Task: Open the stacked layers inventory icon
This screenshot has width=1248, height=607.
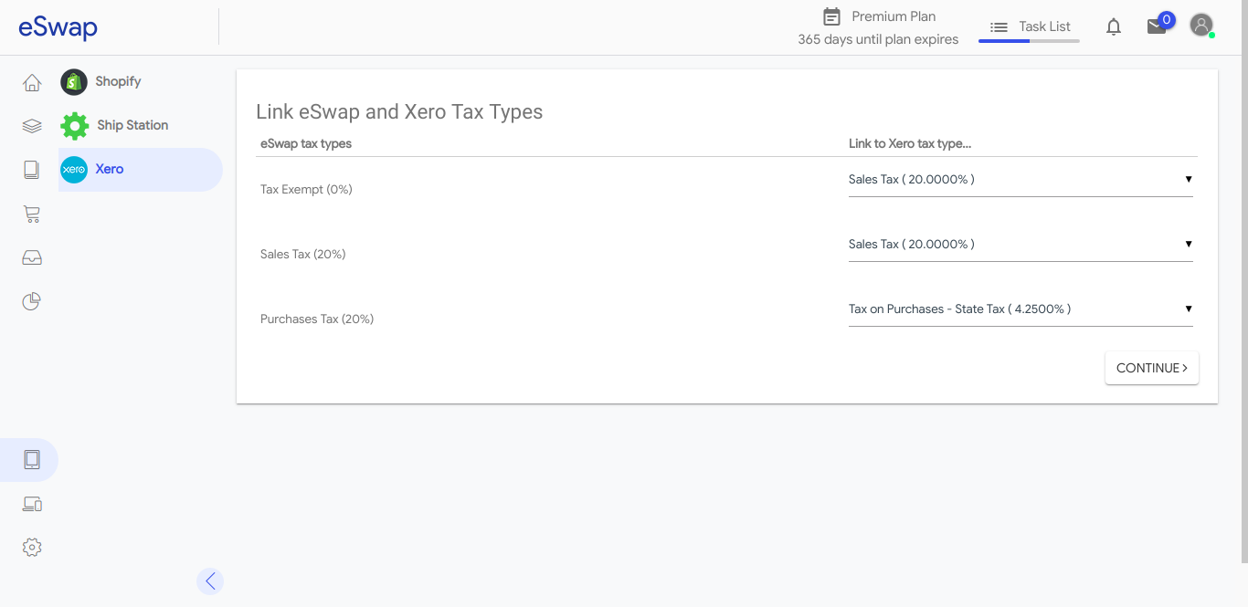Action: [32, 126]
